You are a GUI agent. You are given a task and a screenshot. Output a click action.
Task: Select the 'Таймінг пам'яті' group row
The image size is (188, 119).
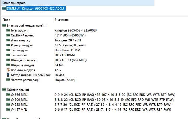coord(18,90)
